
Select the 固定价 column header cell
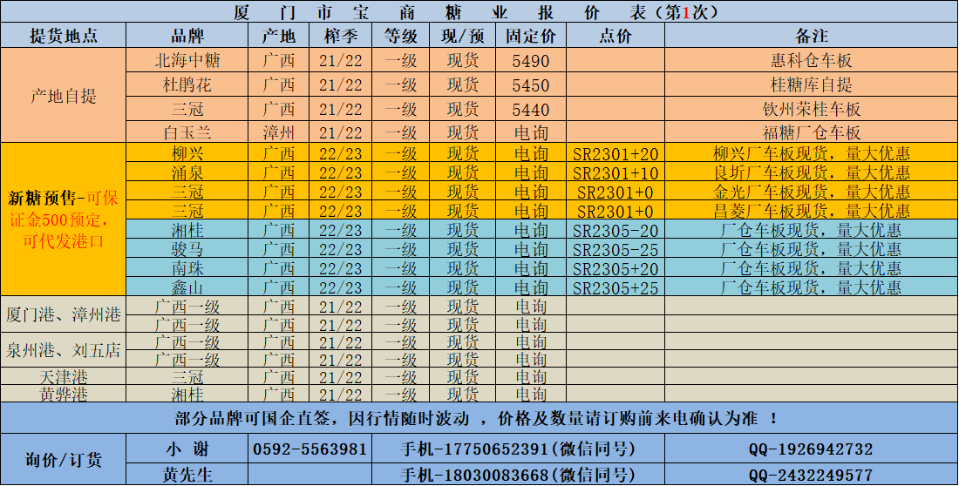tap(531, 36)
